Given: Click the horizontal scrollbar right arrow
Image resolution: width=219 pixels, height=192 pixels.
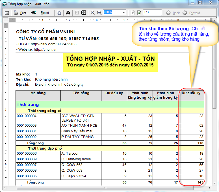Looking at the screenshot, I should tap(210, 187).
